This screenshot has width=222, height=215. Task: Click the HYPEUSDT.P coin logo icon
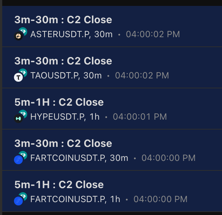[x=19, y=118]
